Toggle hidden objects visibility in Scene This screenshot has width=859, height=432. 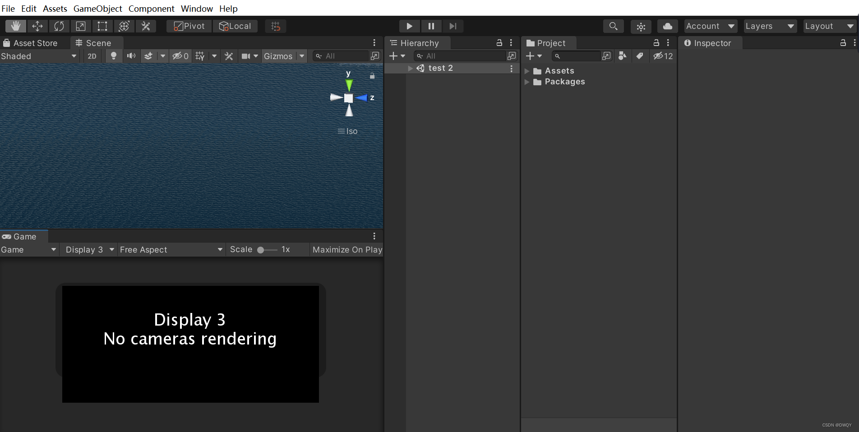pos(180,56)
